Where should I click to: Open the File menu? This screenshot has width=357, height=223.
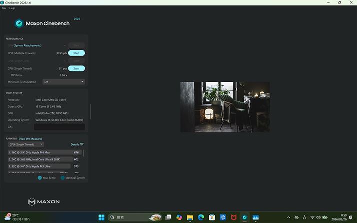coord(4,8)
